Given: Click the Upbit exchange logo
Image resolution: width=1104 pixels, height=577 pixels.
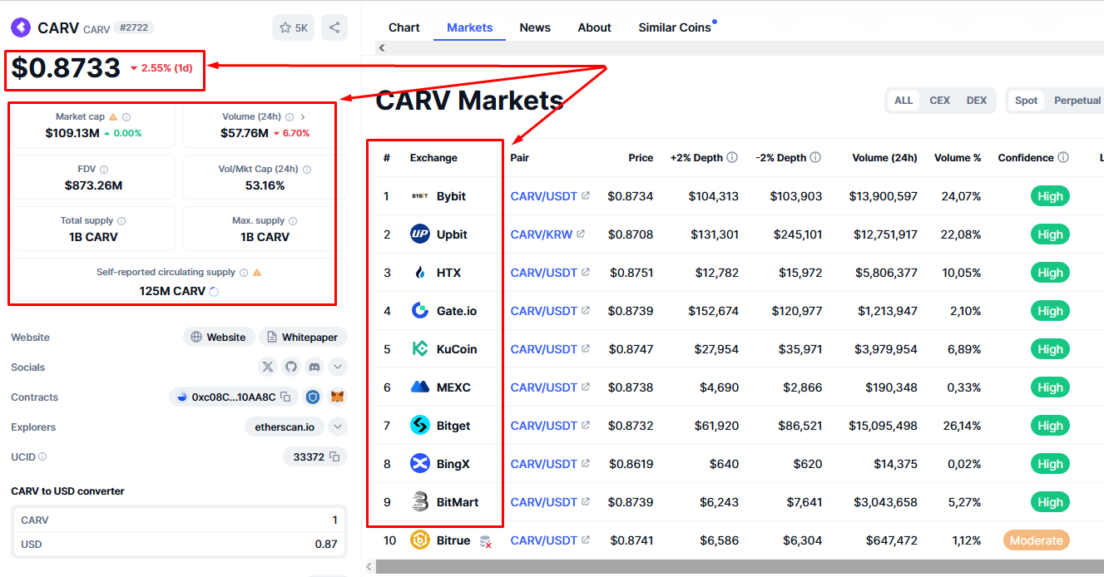Looking at the screenshot, I should pos(420,234).
